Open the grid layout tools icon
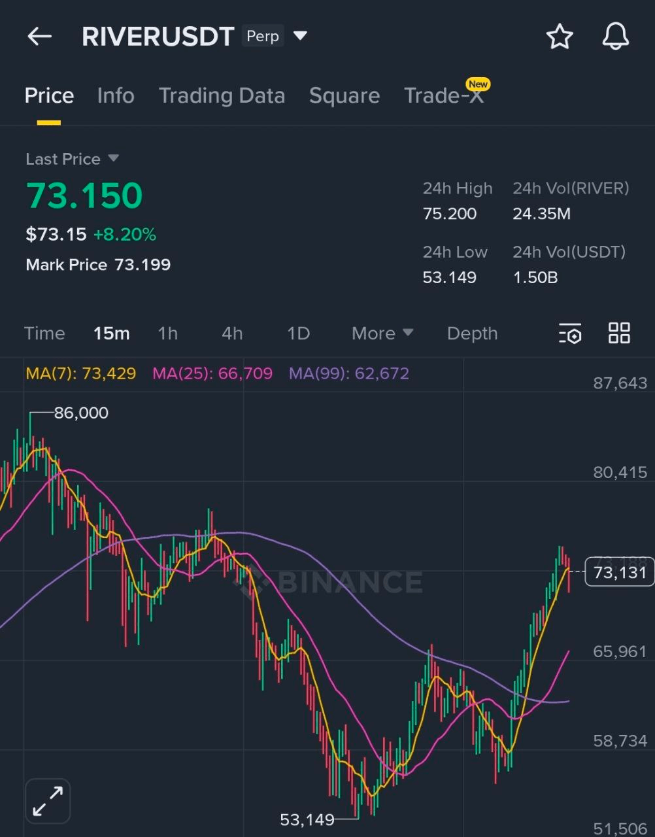The width and height of the screenshot is (655, 837). click(619, 333)
